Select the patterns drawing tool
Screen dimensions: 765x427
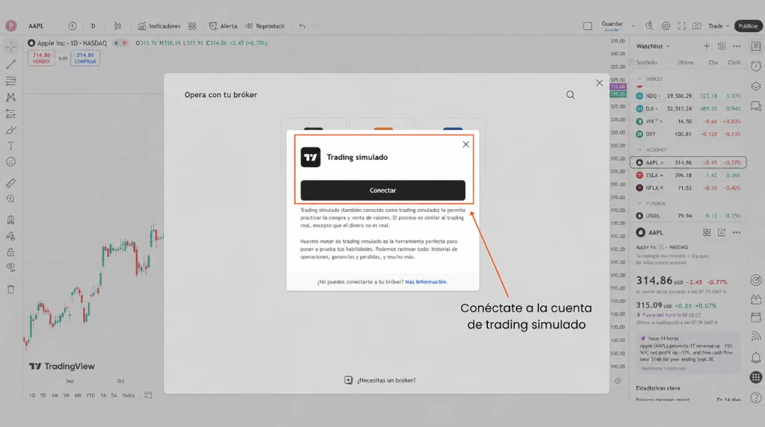(10, 97)
